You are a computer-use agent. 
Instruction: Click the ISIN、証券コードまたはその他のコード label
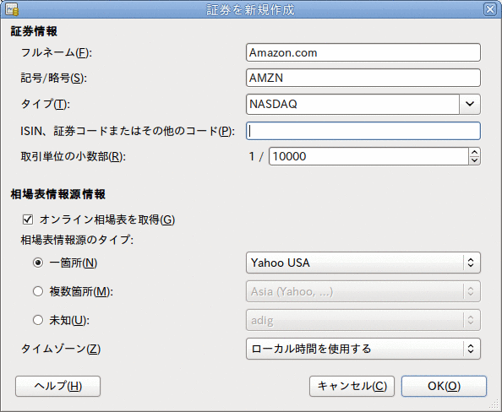pyautogui.click(x=128, y=131)
